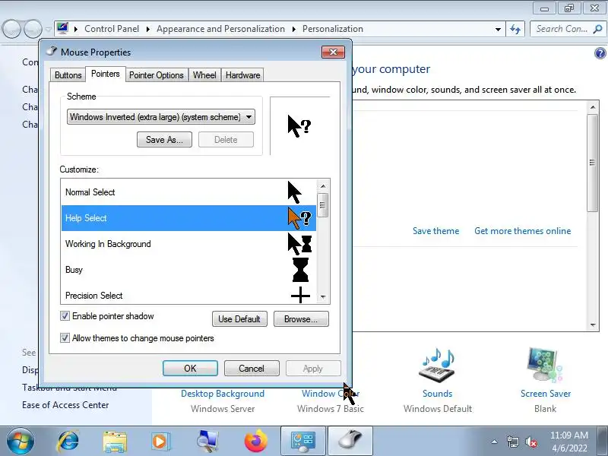Screen dimensions: 608x456
Task: Open Firefox from the taskbar
Action: coord(256,442)
